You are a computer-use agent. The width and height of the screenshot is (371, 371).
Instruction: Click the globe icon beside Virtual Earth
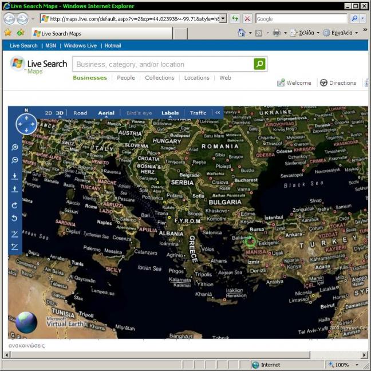tap(26, 322)
